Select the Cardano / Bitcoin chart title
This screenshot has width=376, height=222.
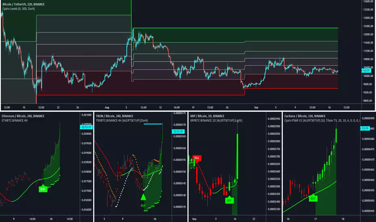(x=305, y=116)
